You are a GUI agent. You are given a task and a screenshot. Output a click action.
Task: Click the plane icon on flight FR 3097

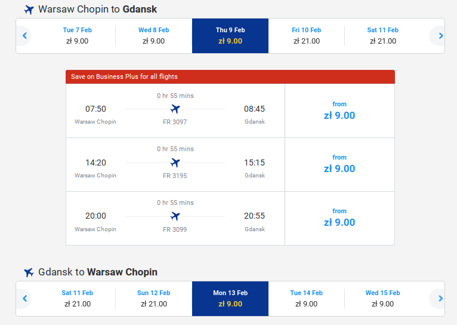pos(175,109)
